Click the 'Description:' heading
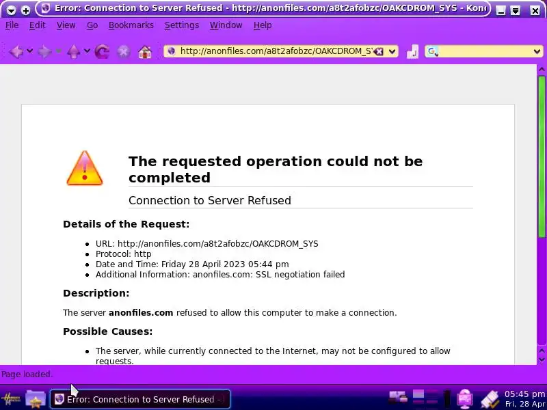This screenshot has height=410, width=547. [x=96, y=293]
